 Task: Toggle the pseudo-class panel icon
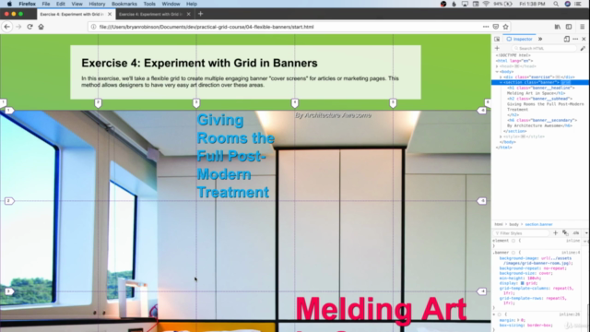point(565,233)
